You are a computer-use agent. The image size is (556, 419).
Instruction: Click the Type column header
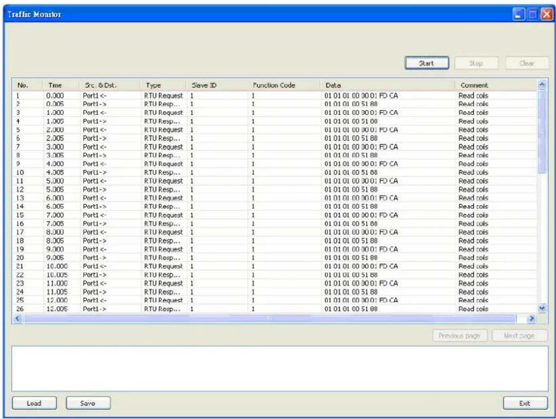pyautogui.click(x=163, y=86)
